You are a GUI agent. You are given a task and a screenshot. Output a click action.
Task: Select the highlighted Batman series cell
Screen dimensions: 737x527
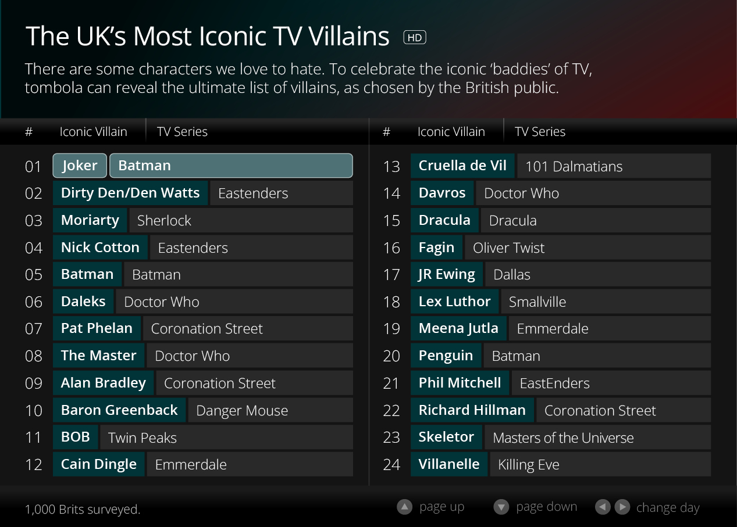pos(231,166)
